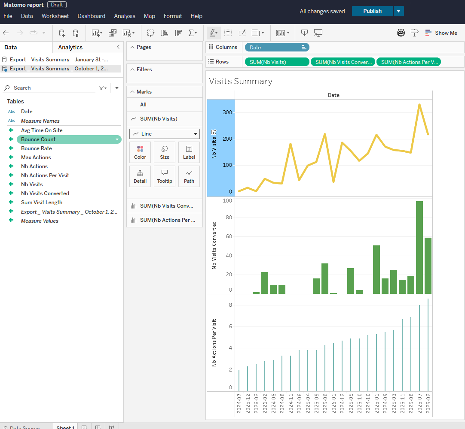The height and width of the screenshot is (429, 465).
Task: Collapse the Marks card section
Action: pos(133,91)
